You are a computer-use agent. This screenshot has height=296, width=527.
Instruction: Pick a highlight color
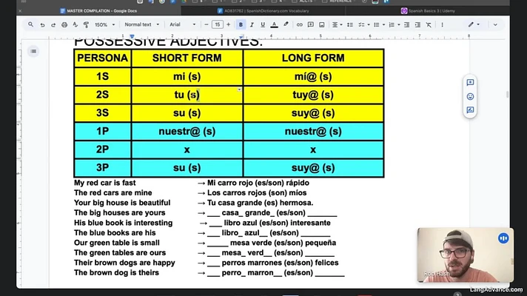click(286, 24)
